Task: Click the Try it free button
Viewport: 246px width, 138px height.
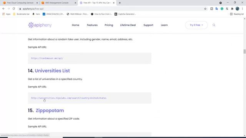Action: tap(196, 25)
